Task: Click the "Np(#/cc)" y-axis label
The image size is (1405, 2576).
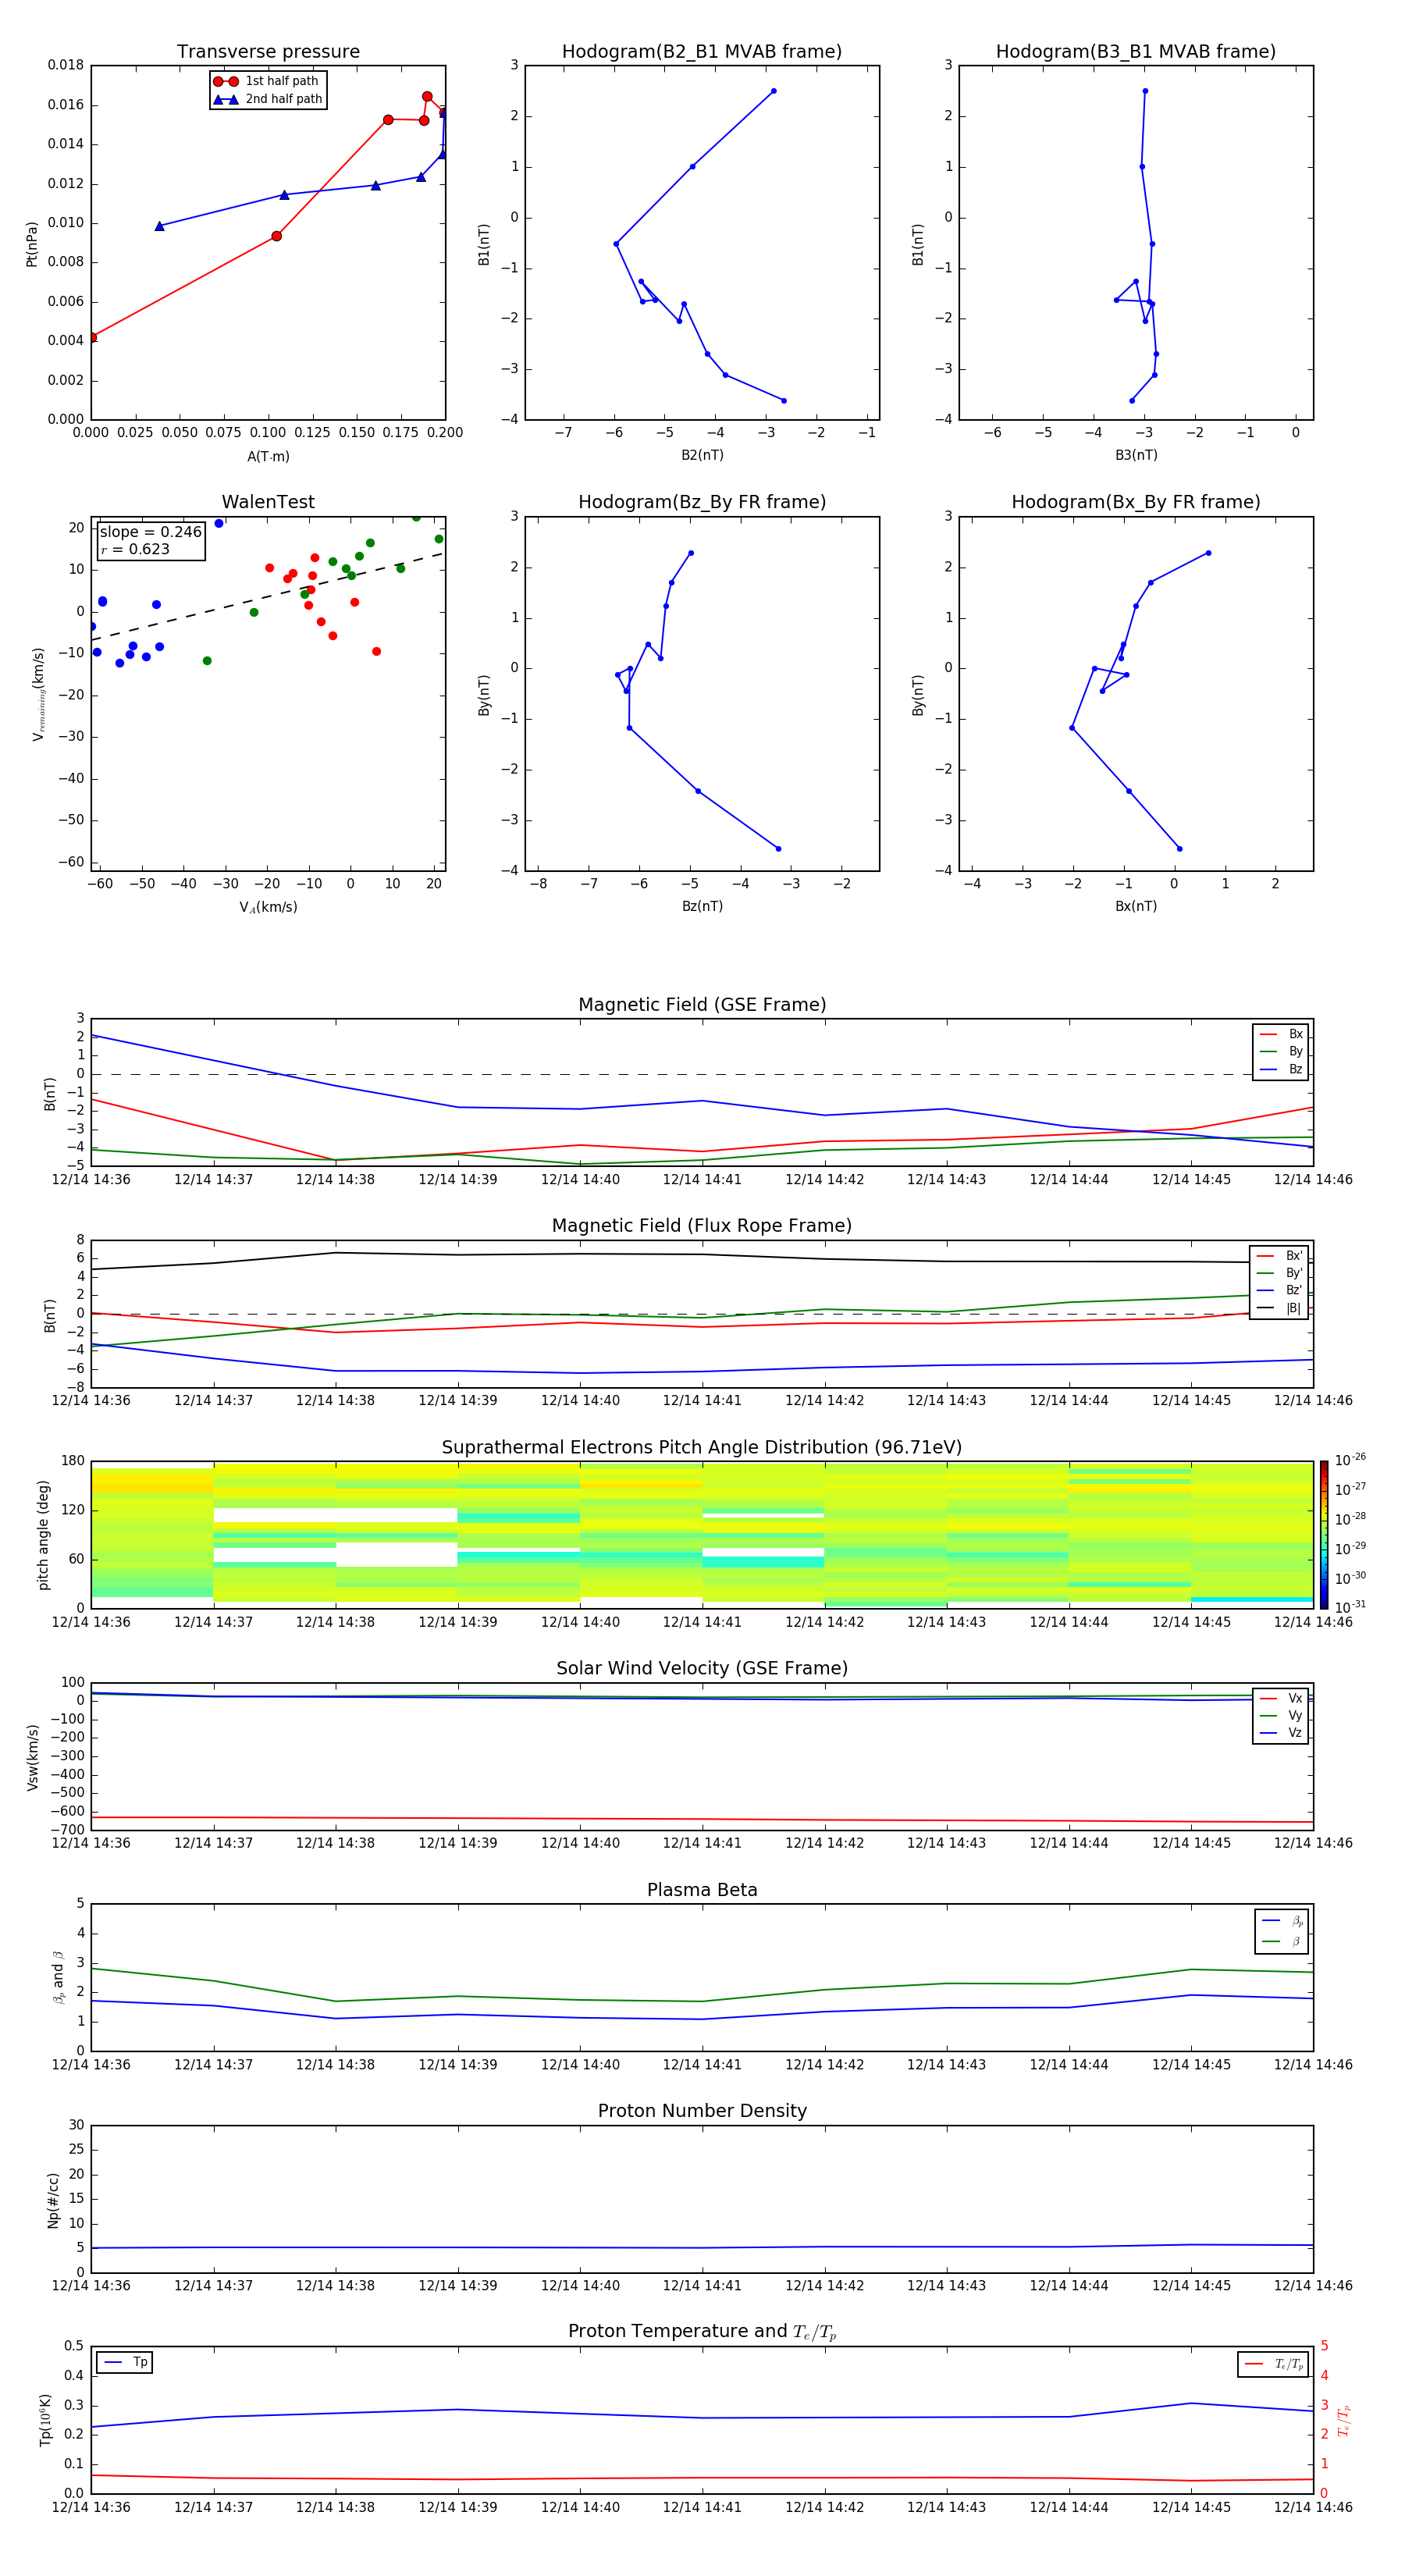Action: (53, 2199)
